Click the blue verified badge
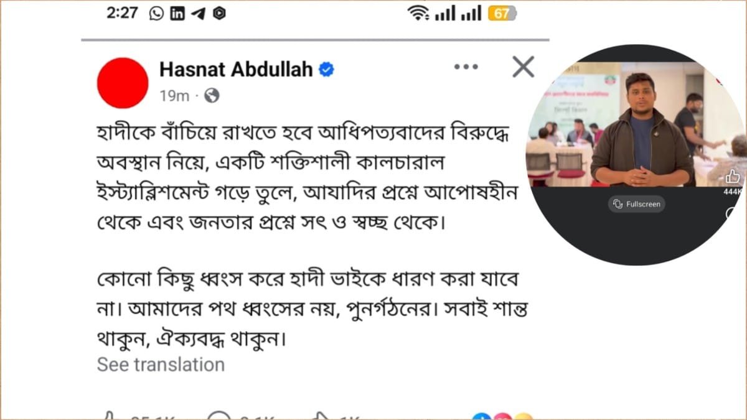Image resolution: width=747 pixels, height=420 pixels. [x=327, y=70]
